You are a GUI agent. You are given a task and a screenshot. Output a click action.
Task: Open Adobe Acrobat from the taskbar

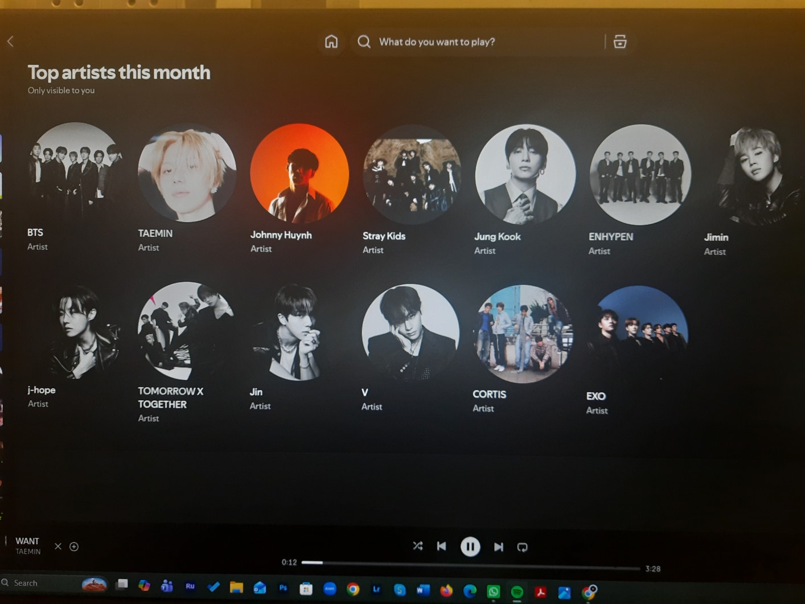tap(540, 592)
